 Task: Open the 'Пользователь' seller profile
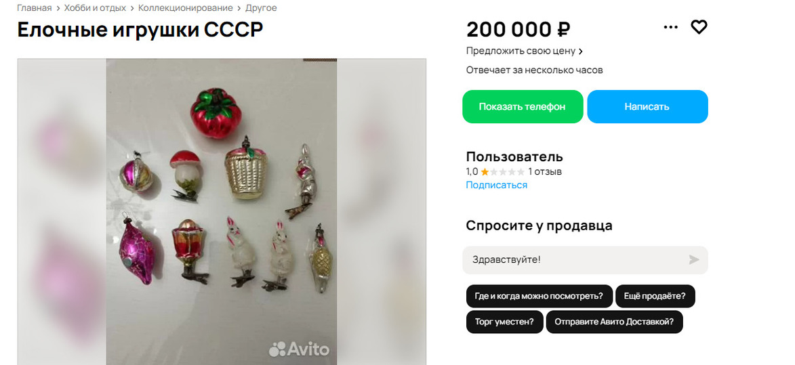click(514, 157)
